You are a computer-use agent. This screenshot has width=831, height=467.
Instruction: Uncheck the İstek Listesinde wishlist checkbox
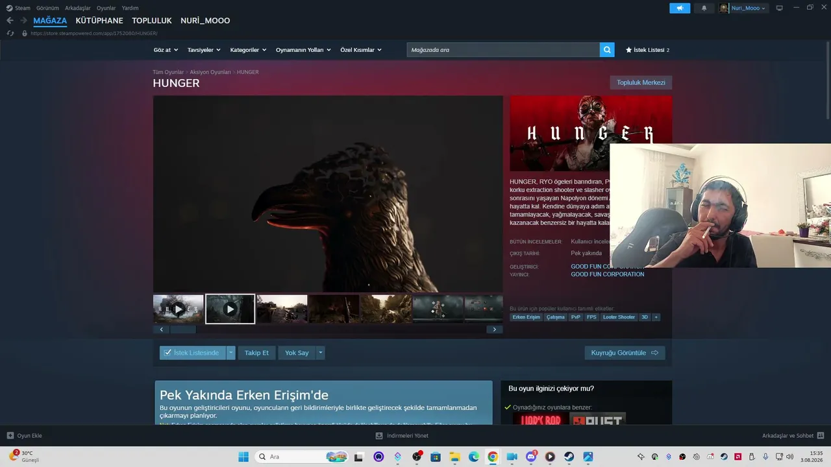tap(167, 353)
